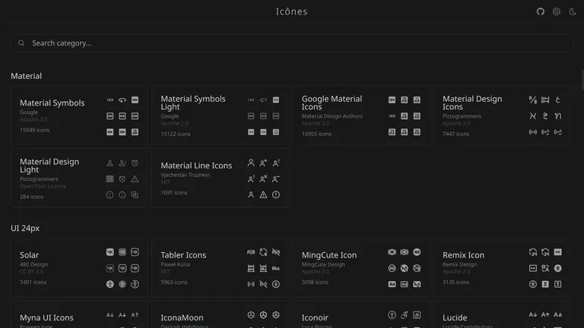Click the 'Vjacheslav Trushkin' author text
Screen dimensions: 584x328
[x=185, y=175]
